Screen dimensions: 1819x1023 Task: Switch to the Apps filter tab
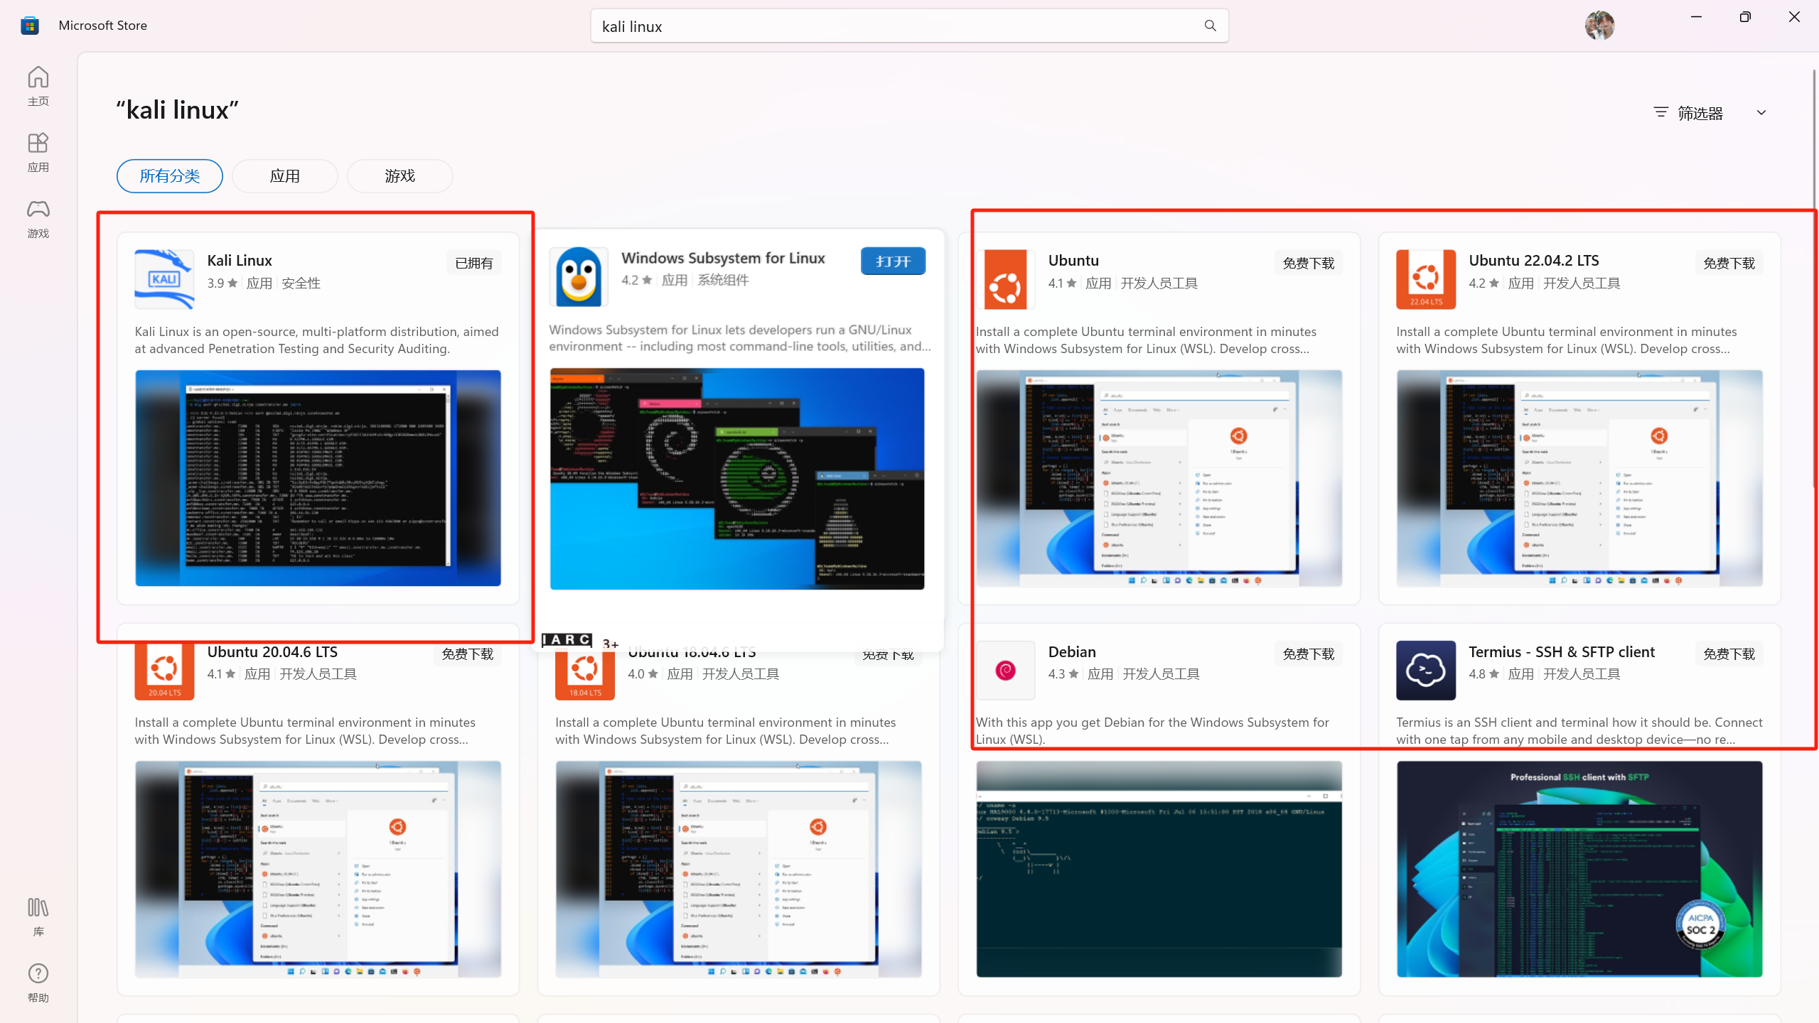tap(284, 176)
